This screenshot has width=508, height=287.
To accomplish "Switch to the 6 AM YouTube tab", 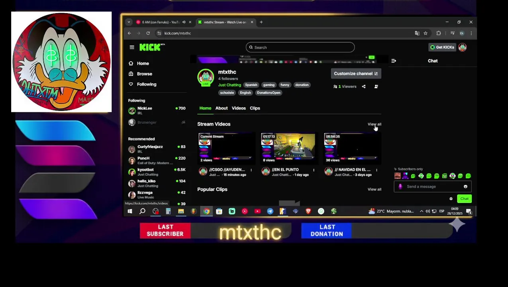I will pyautogui.click(x=161, y=22).
